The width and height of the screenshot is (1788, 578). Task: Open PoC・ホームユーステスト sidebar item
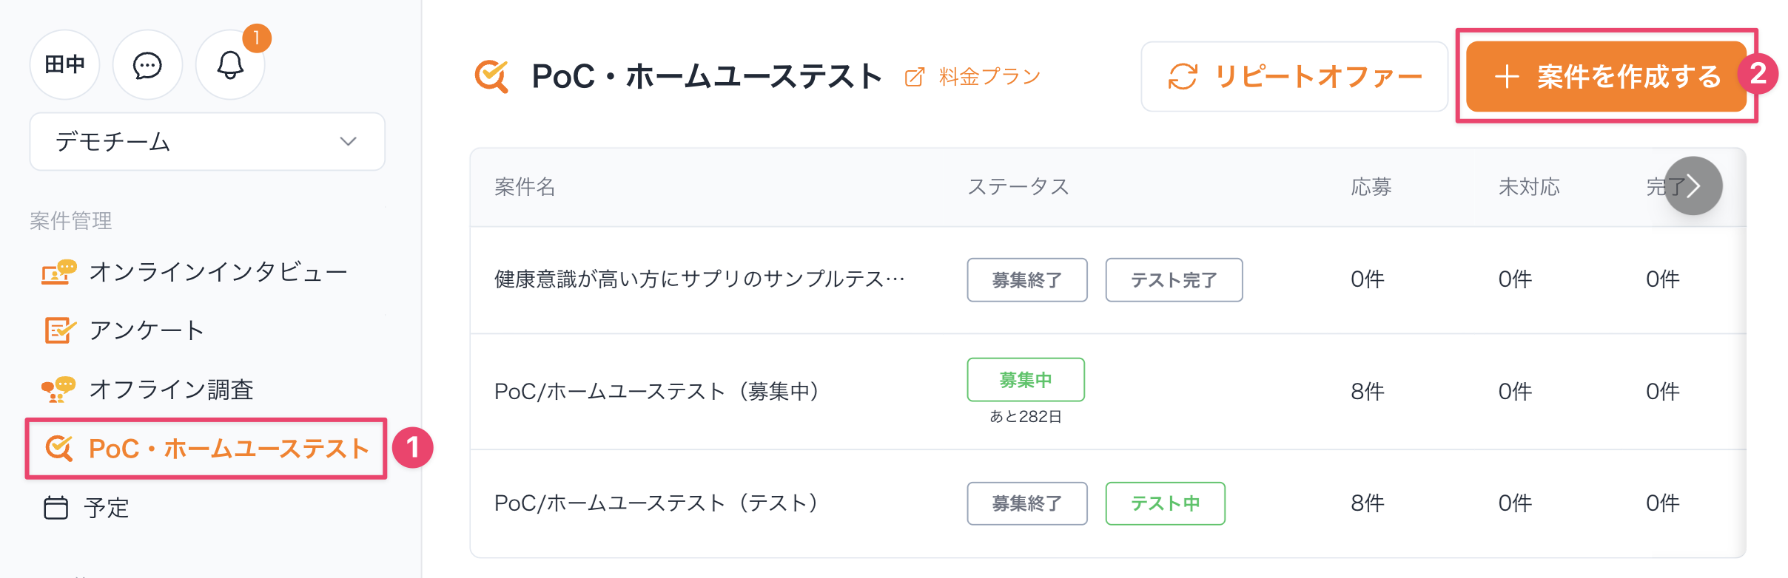228,449
